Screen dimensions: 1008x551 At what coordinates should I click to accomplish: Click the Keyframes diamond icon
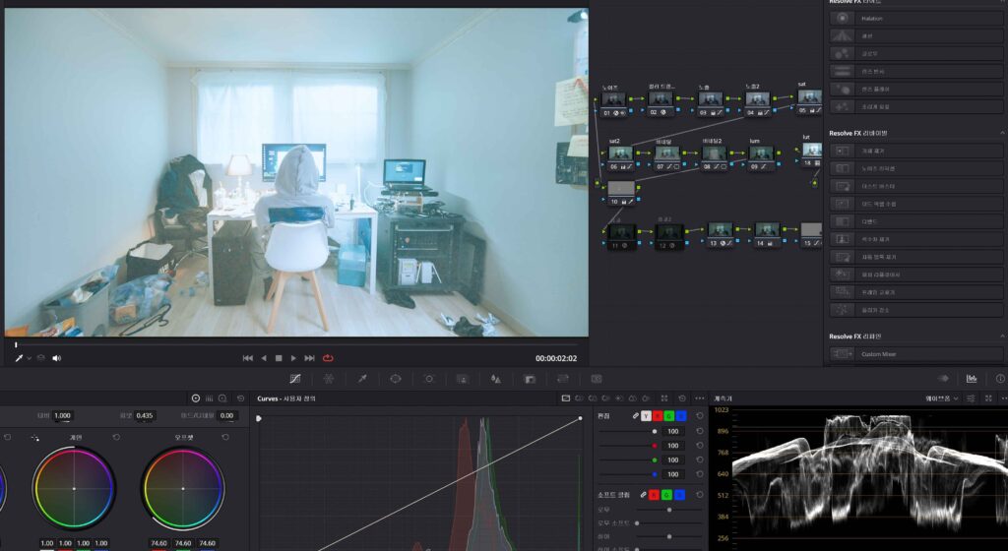click(x=944, y=379)
